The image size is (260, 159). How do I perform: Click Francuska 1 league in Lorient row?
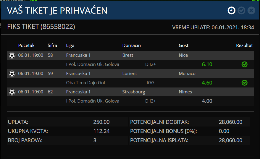point(78,74)
